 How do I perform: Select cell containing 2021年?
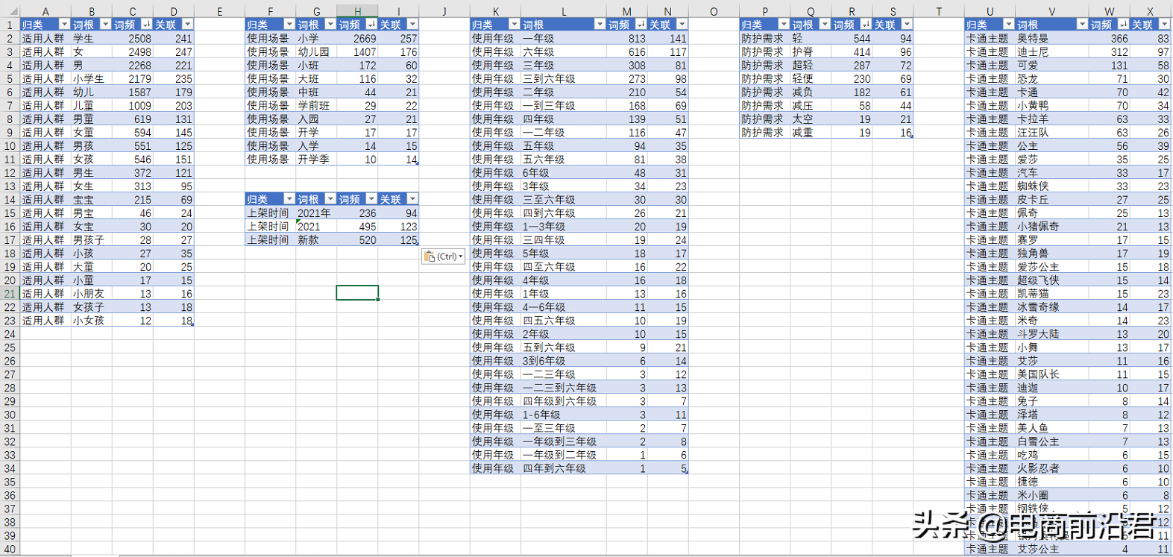tap(317, 213)
